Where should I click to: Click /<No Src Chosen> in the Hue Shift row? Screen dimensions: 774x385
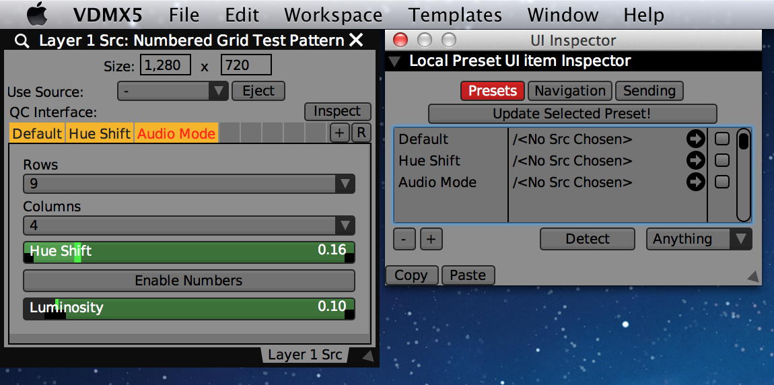(572, 161)
